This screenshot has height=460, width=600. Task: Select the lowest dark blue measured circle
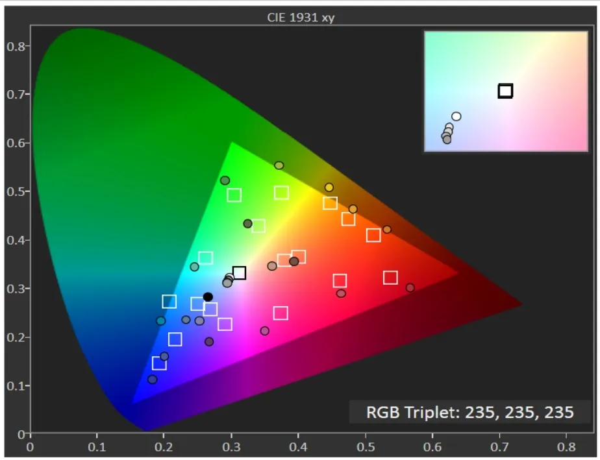point(153,380)
